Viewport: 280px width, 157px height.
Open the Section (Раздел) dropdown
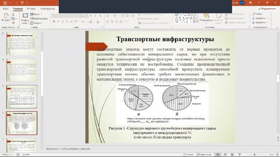[x=36, y=23]
